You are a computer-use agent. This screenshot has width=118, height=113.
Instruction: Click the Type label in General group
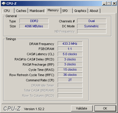(x=12, y=21)
